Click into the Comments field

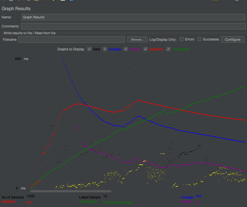click(133, 26)
